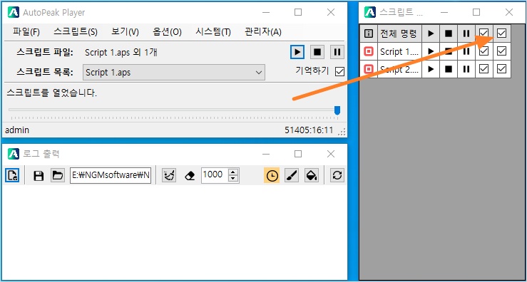Click the 전체 명령 header cell
527x282 pixels.
point(399,33)
